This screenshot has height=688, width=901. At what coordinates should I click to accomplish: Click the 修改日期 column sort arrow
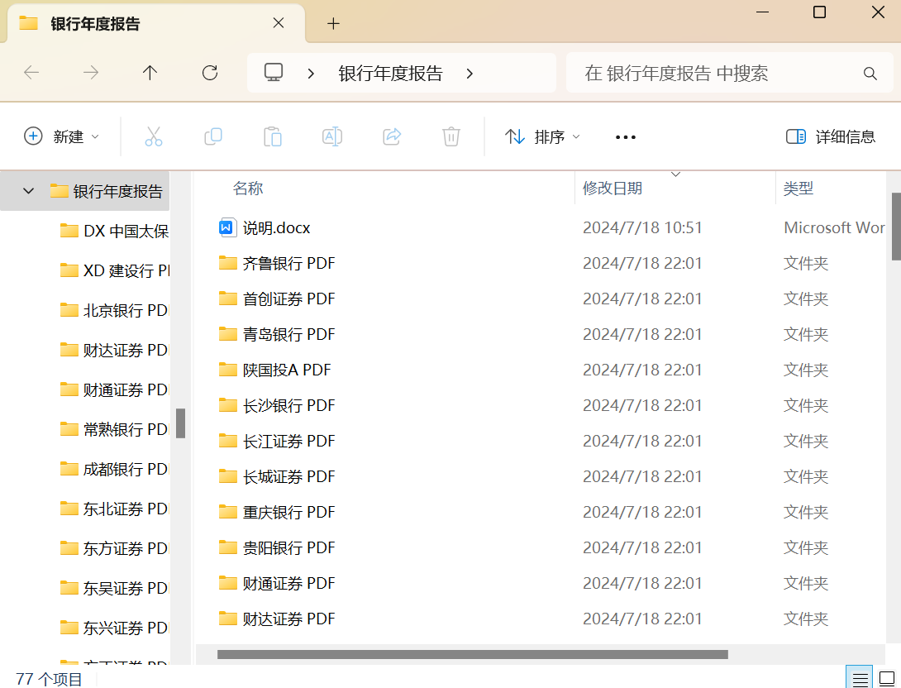pyautogui.click(x=676, y=174)
